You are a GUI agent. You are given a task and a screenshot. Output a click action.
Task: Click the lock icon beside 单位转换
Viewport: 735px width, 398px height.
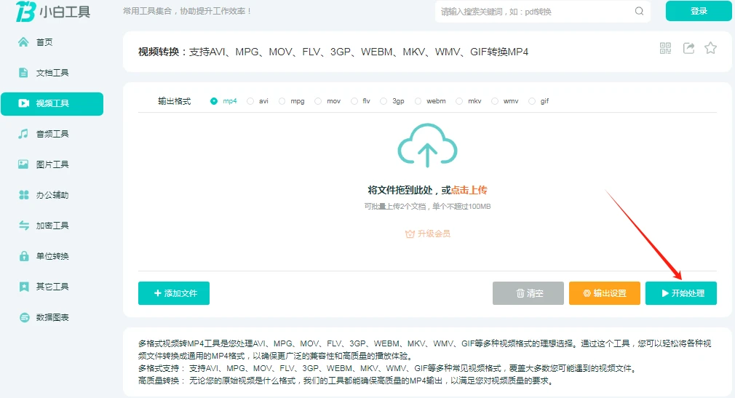click(x=24, y=256)
